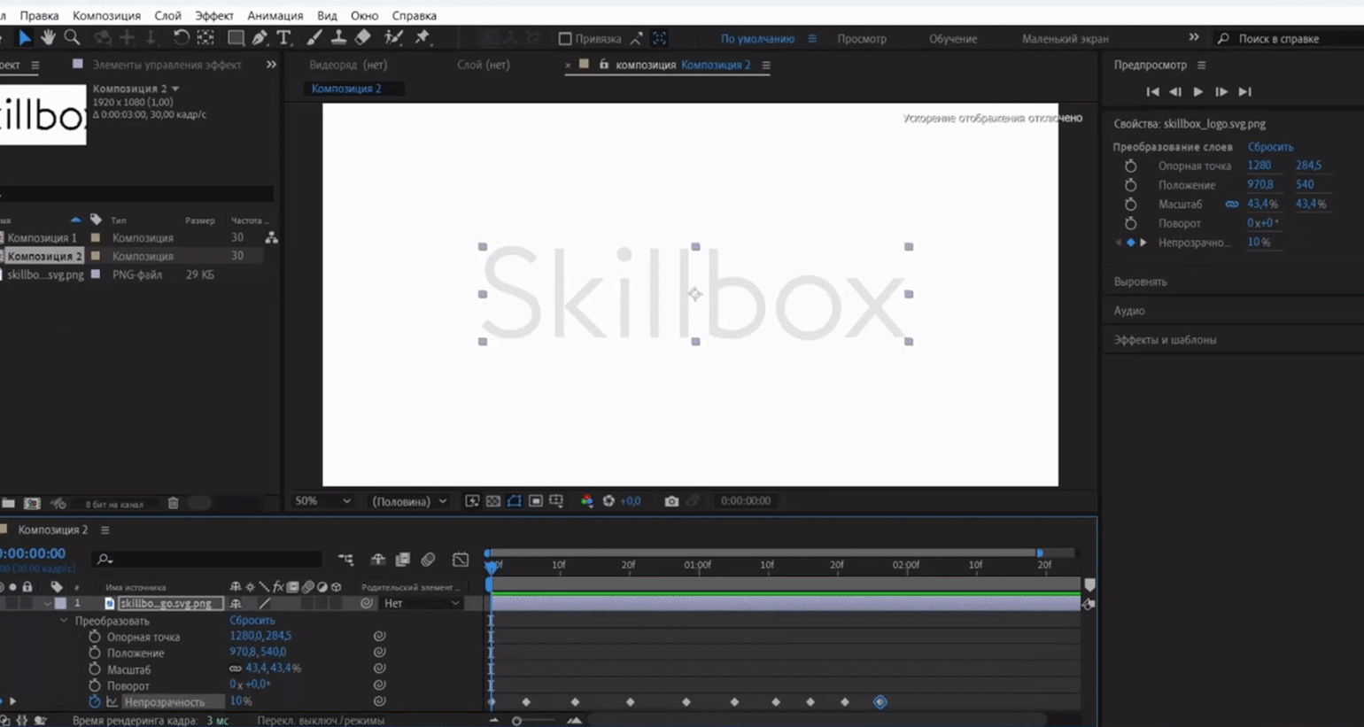Click Сбросить next to Преобразовать in timeline
This screenshot has width=1364, height=727.
pos(252,621)
